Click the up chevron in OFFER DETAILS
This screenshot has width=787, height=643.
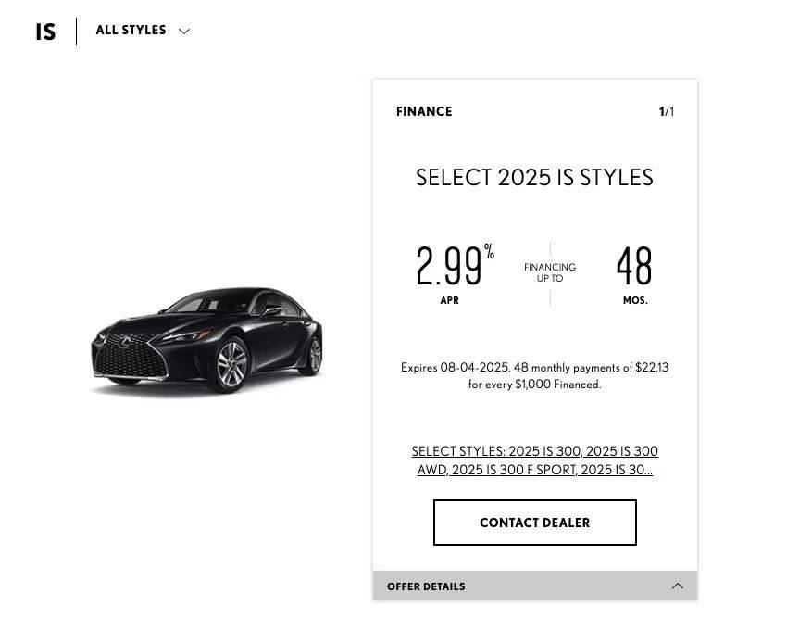678,586
